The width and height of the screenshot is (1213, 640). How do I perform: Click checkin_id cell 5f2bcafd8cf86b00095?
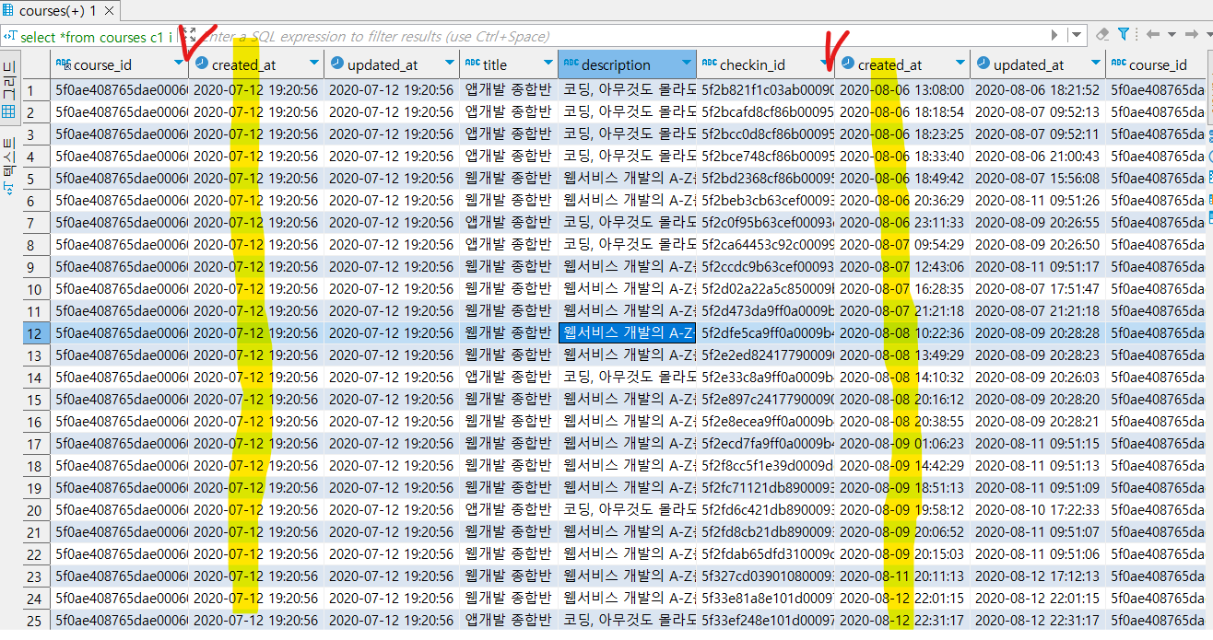766,111
